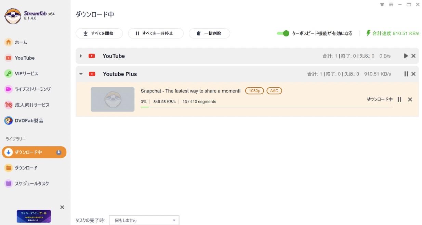
Task: Click the タスクの完了時 label
Action: 90,221
